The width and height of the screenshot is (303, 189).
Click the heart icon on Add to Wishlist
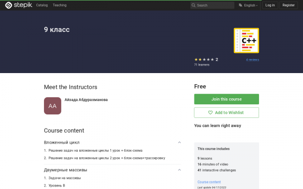pyautogui.click(x=211, y=112)
